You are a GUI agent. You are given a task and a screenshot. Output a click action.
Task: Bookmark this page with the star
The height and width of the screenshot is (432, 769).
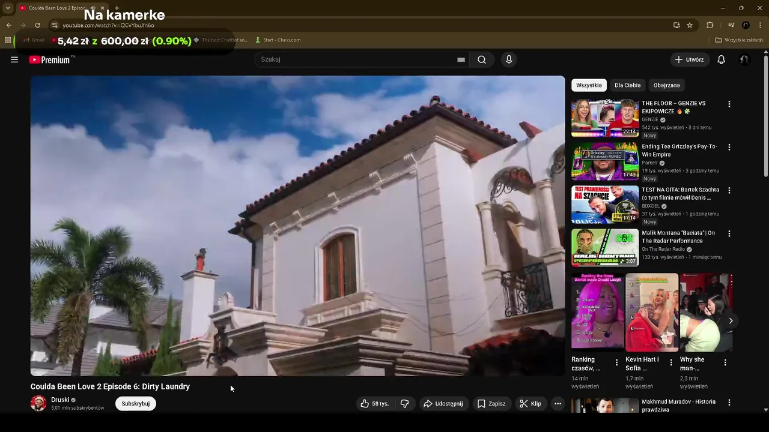690,25
